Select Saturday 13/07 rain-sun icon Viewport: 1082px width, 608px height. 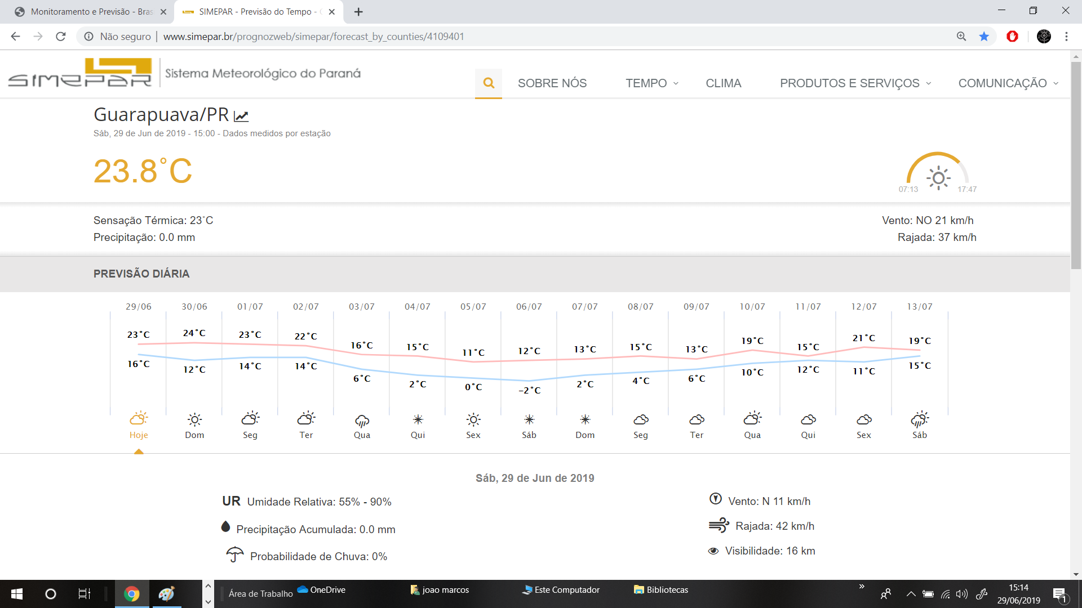920,419
